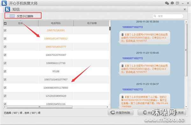The width and height of the screenshot is (191, 125).
Task: Open sender number under 13:04:37 timestamp
Action: click(132, 89)
